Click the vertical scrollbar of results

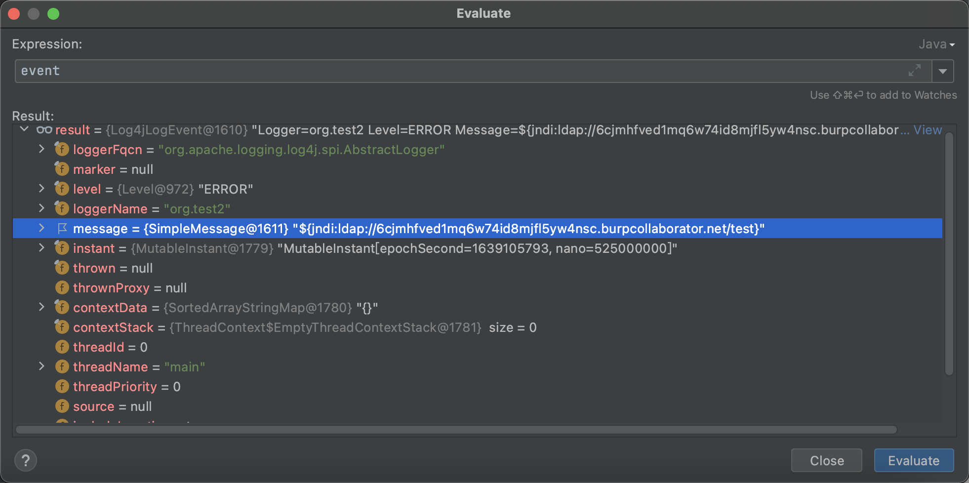pos(949,254)
